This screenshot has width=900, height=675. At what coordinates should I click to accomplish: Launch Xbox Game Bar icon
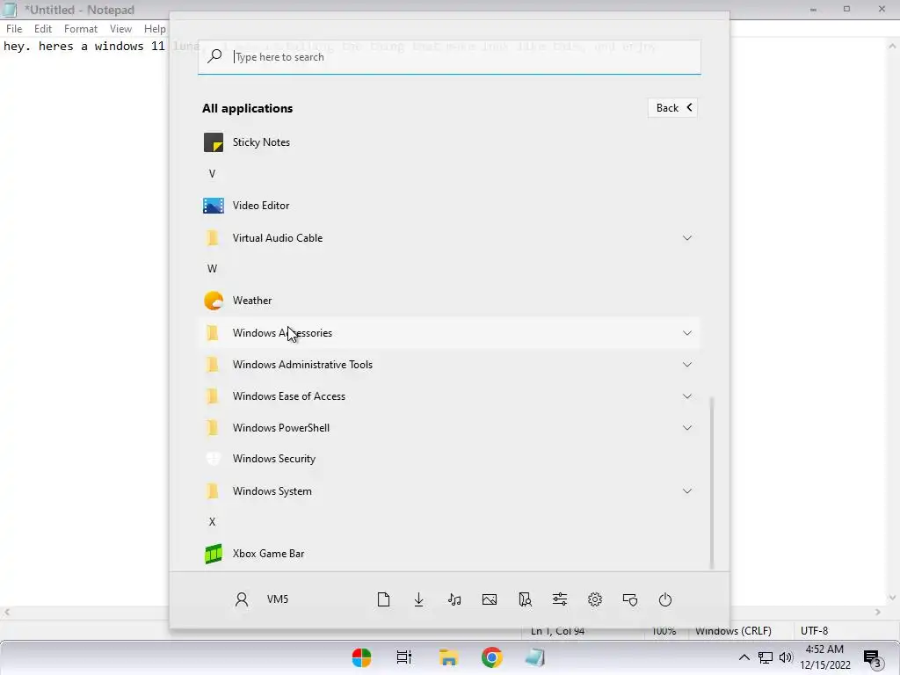click(x=213, y=554)
